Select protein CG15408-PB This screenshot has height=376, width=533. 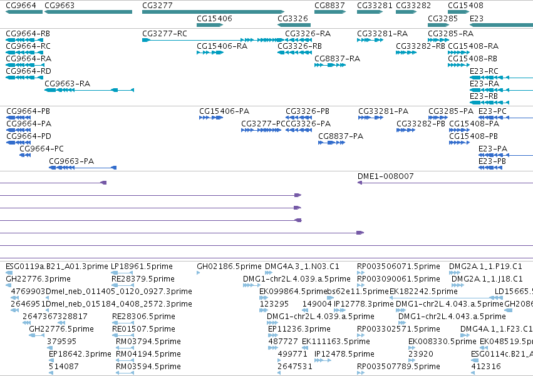[473, 136]
